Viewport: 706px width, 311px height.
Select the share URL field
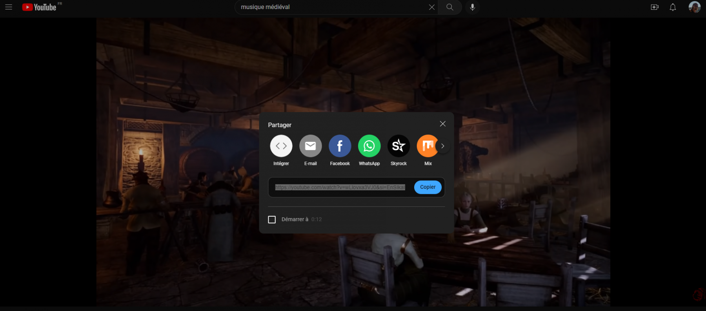pos(340,188)
